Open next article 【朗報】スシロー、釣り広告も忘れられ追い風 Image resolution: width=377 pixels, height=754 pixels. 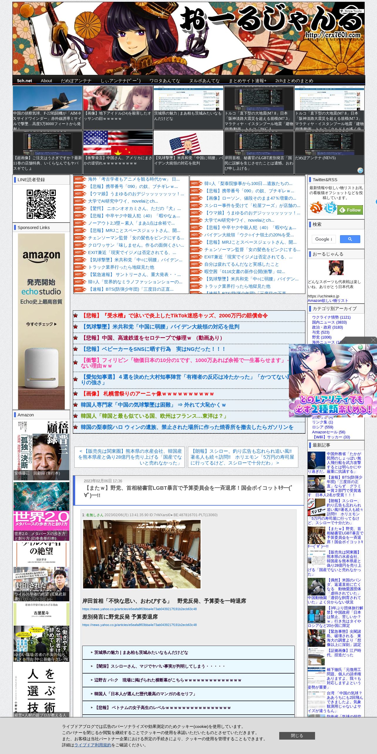point(243,457)
